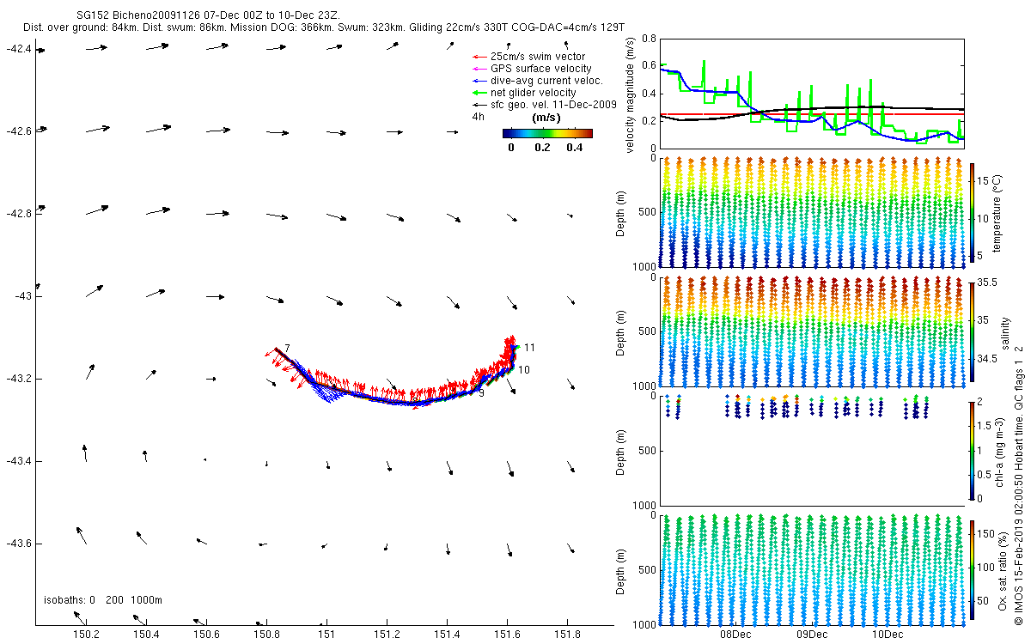The width and height of the screenshot is (1031, 644).
Task: Click the '25cm/s swim vector' legend label
Action: 538,57
